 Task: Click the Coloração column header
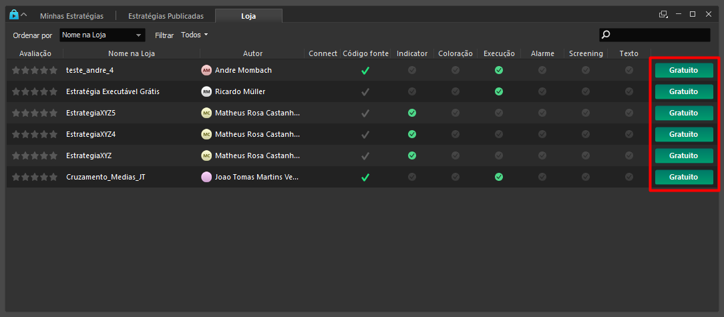[x=456, y=53]
